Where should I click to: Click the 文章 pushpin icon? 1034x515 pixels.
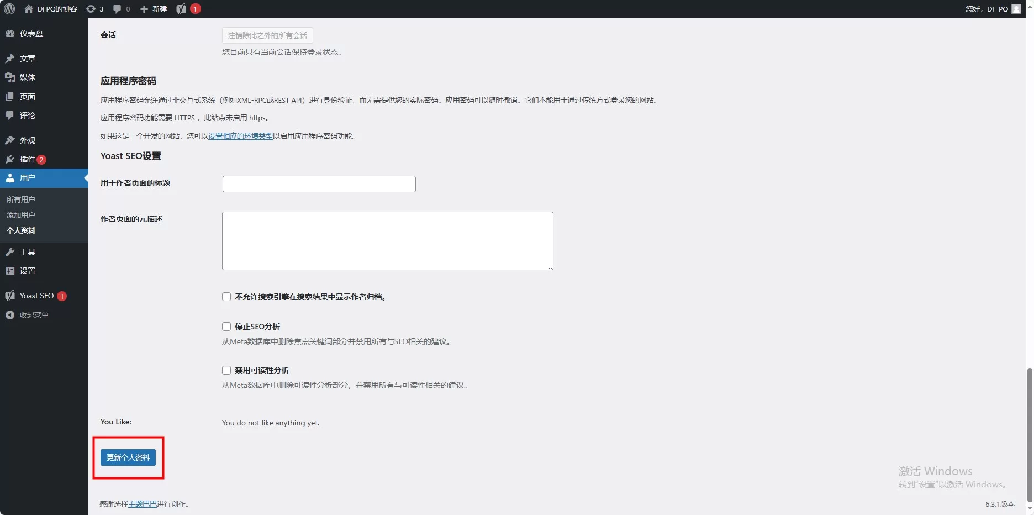click(x=10, y=59)
